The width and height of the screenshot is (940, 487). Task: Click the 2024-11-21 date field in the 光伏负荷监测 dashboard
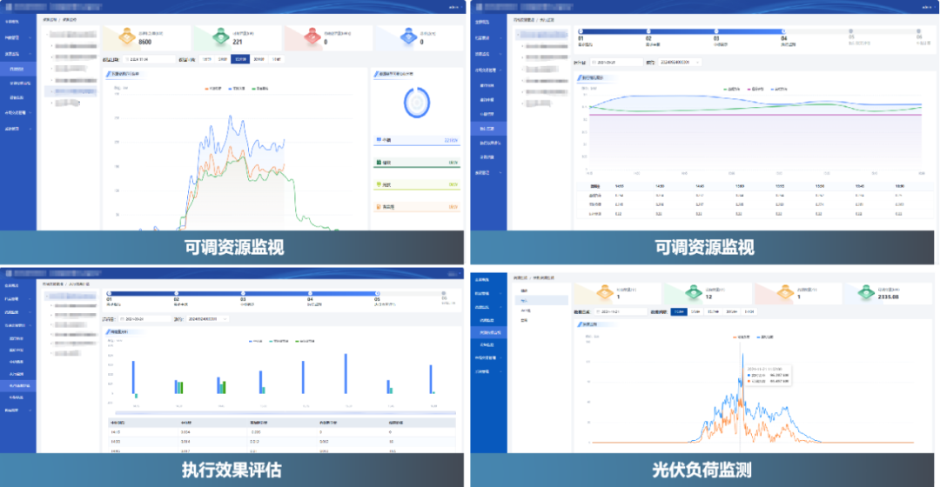[x=620, y=312]
